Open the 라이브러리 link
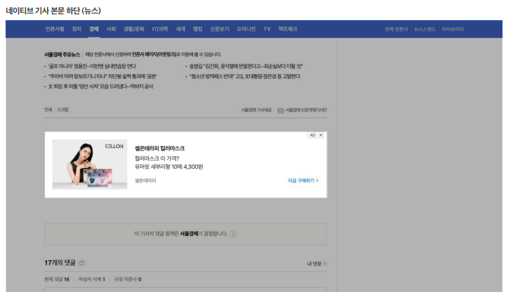 (452, 29)
